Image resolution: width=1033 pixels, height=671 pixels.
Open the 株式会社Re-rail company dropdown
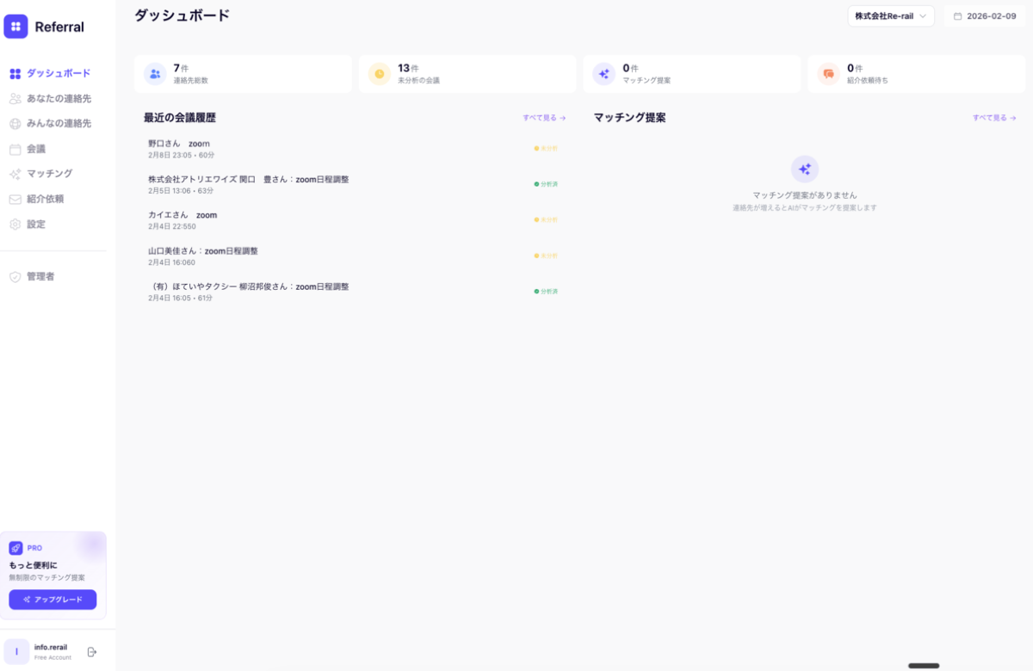click(890, 15)
